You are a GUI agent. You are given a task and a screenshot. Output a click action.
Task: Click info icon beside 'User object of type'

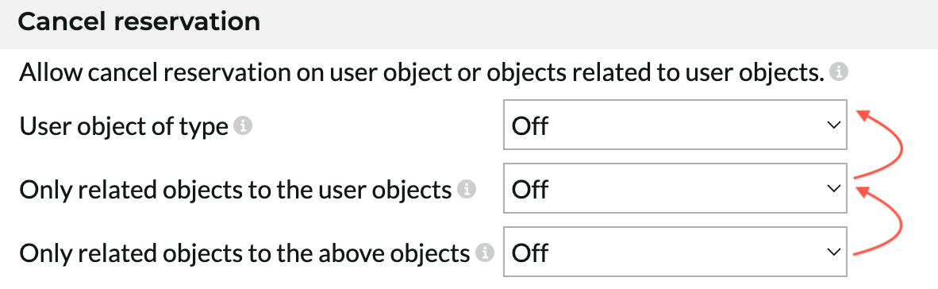242,126
